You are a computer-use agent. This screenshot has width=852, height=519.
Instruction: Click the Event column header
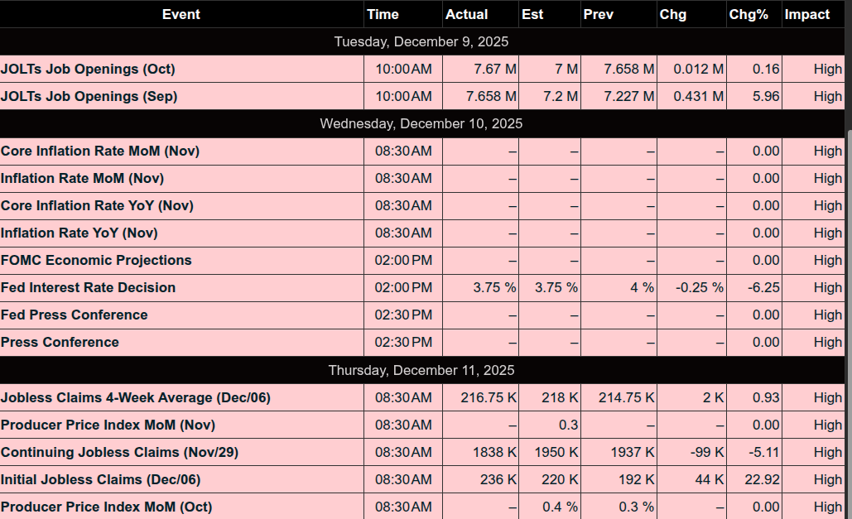181,14
